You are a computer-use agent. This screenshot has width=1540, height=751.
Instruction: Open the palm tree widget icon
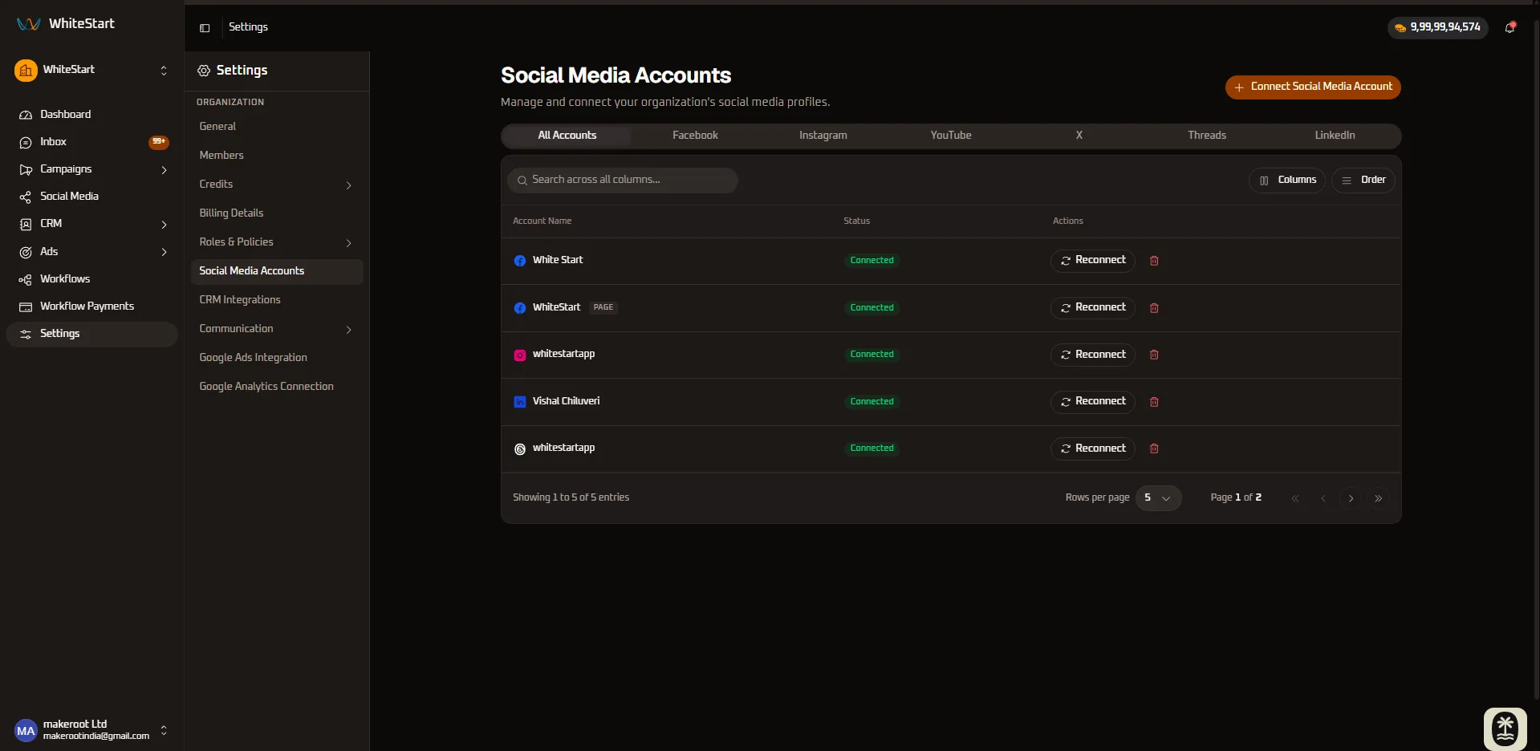click(x=1505, y=729)
